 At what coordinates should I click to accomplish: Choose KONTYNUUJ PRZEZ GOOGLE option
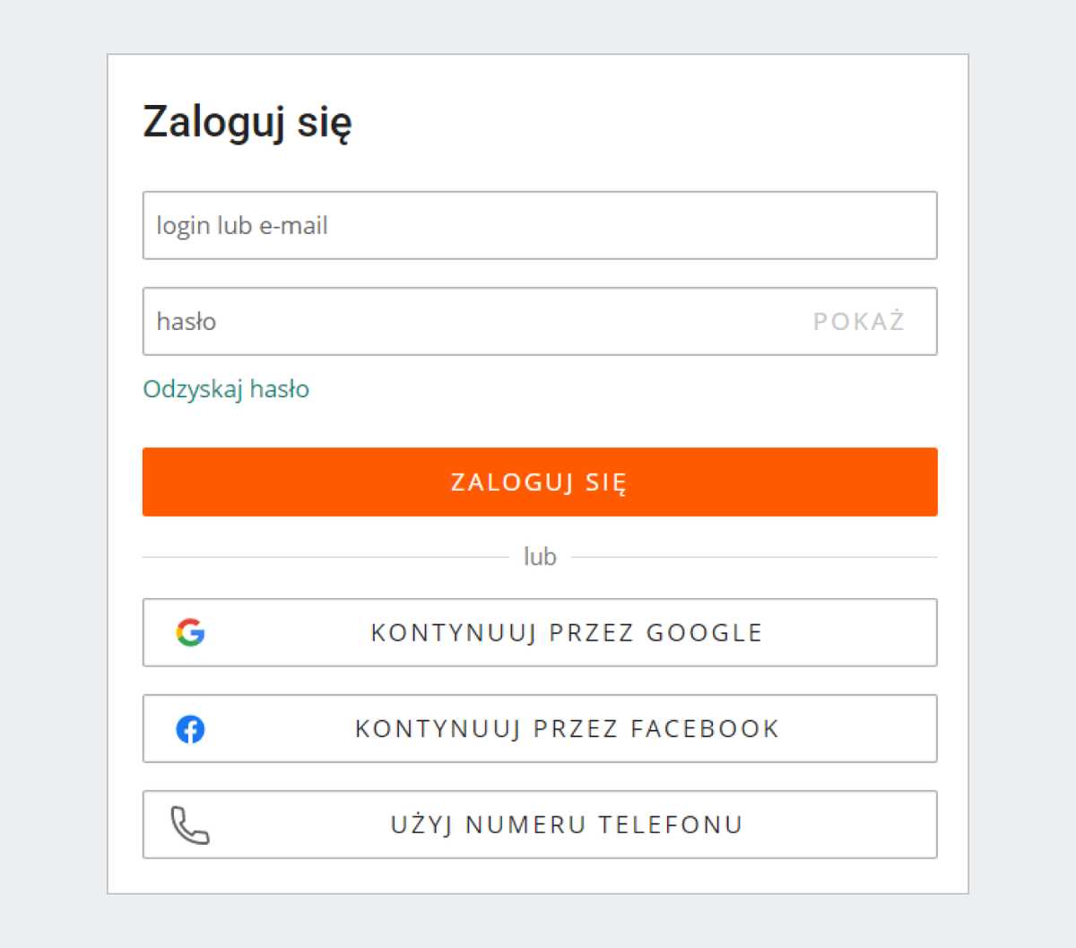click(x=538, y=631)
